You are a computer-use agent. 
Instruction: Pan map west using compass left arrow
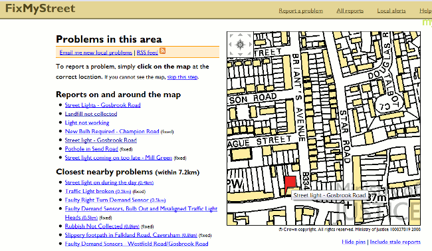(231, 45)
